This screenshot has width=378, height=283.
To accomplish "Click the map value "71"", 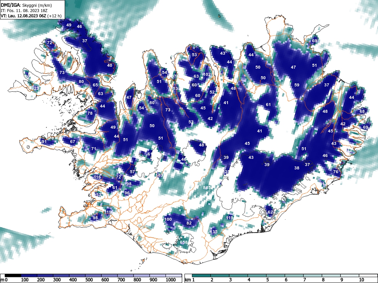I will click(x=93, y=149).
